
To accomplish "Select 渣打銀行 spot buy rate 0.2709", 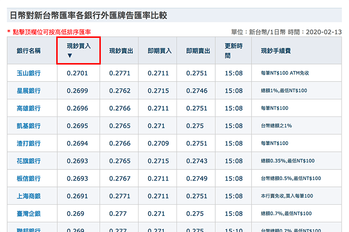I will click(x=158, y=143).
